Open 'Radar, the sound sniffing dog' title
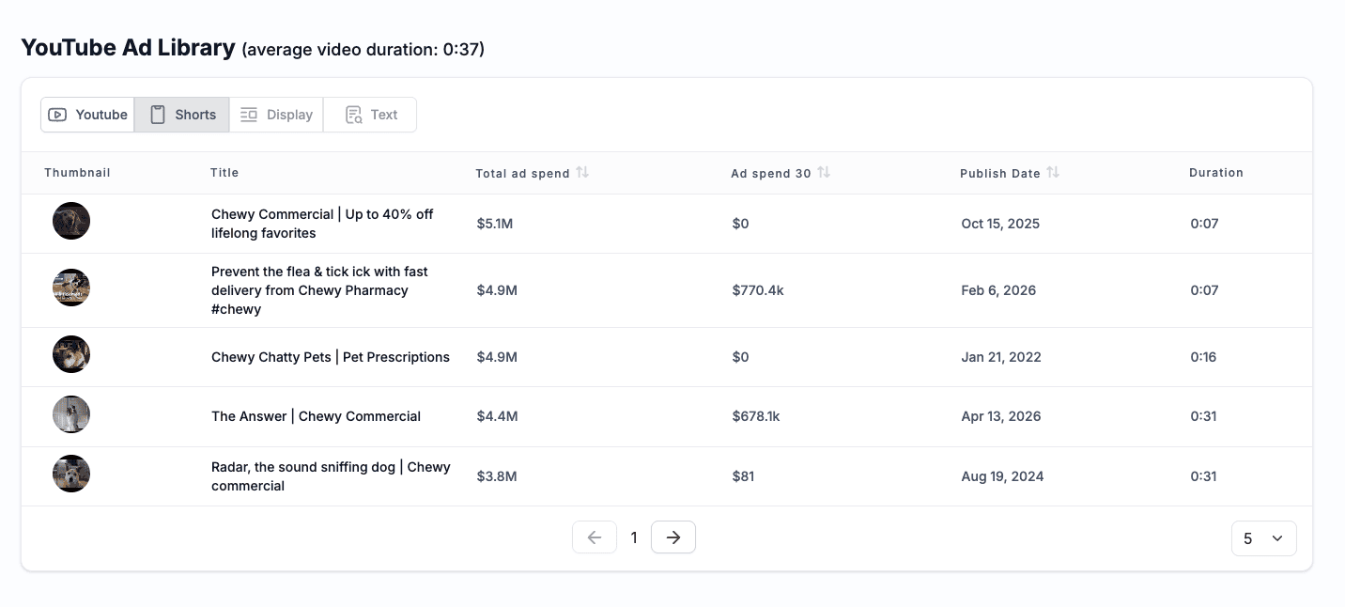The width and height of the screenshot is (1345, 607). point(331,476)
